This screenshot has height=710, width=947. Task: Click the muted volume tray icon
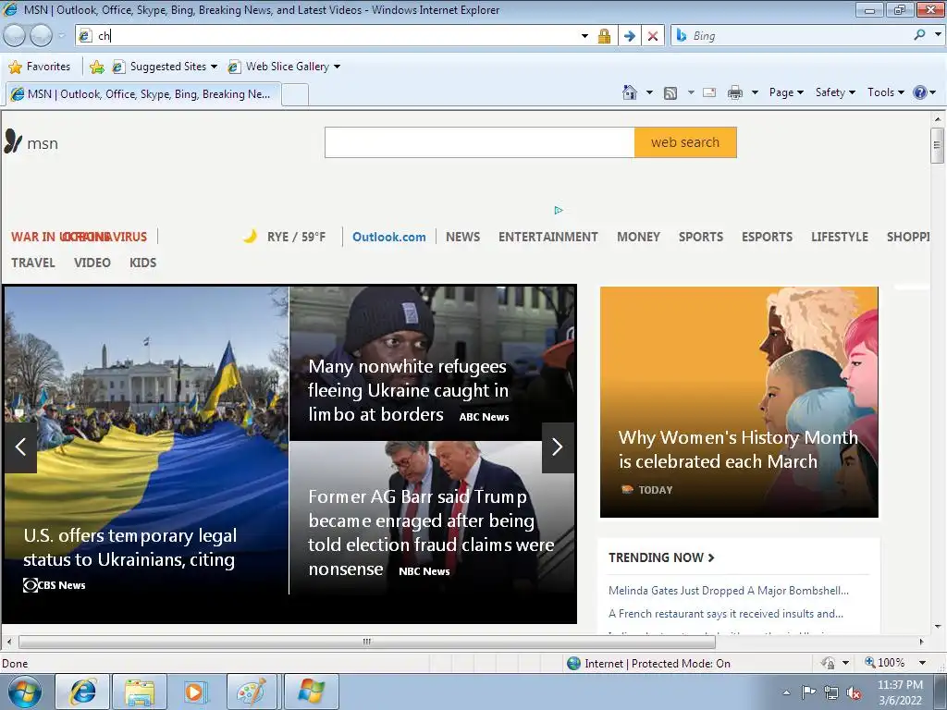click(x=854, y=693)
